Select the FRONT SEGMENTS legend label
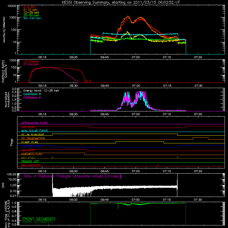This screenshot has width=228, height=228. (x=39, y=219)
